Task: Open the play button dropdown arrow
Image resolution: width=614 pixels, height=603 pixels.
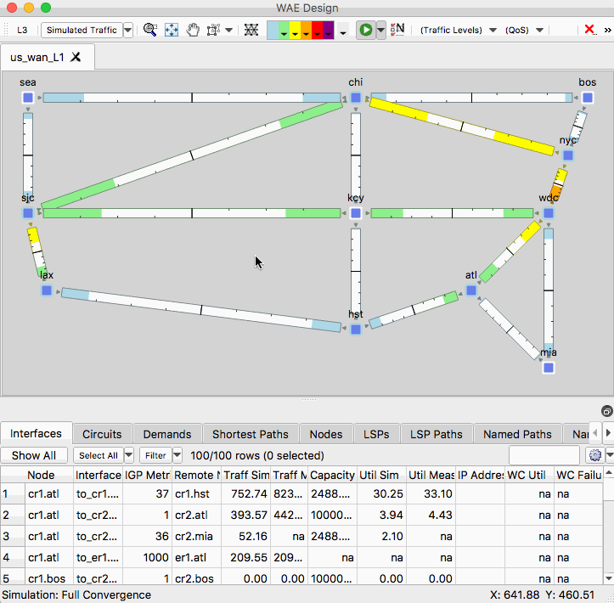Action: 380,30
